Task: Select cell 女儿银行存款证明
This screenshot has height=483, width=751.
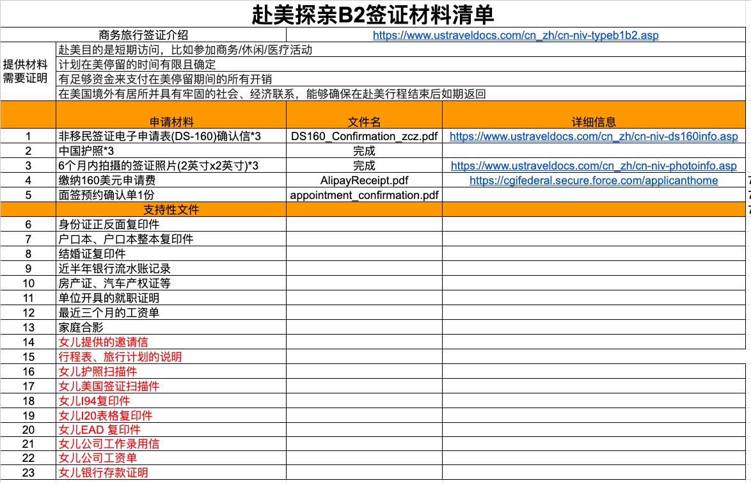Action: click(x=171, y=473)
